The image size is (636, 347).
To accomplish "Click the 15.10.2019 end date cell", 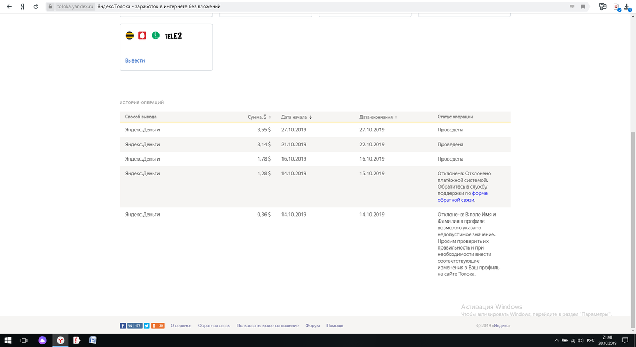I will click(372, 173).
